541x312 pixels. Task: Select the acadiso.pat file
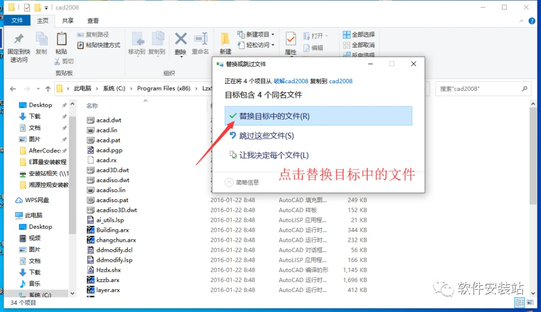click(x=112, y=200)
